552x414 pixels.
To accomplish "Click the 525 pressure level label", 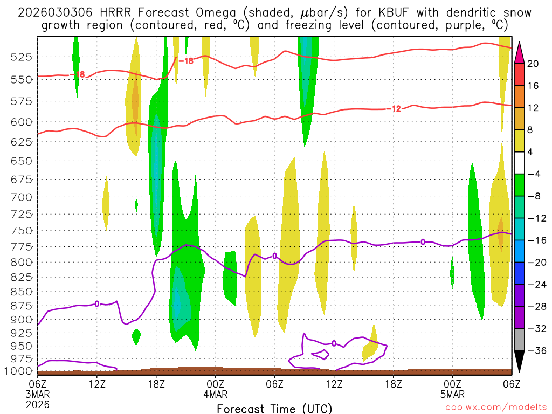I will [x=22, y=57].
